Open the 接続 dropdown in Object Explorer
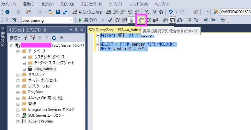This screenshot has height=130, width=251. (x=15, y=38)
